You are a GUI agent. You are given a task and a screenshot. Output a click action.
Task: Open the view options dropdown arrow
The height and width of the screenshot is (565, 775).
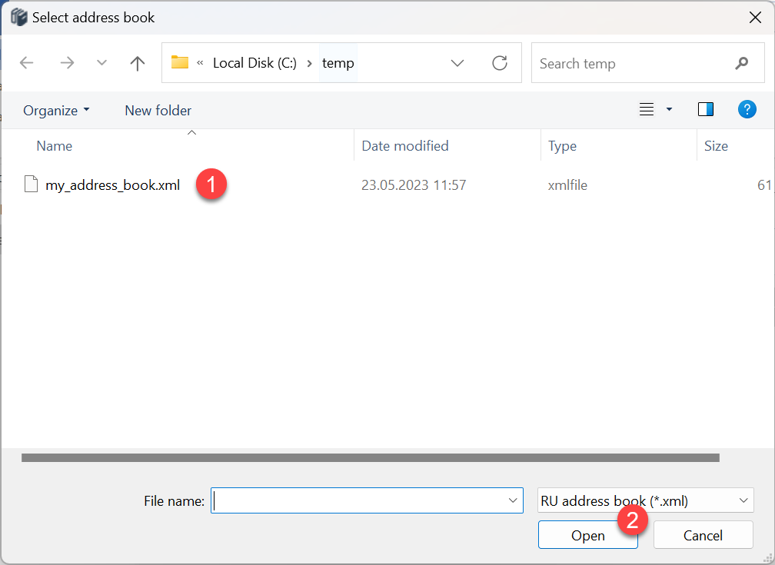pos(669,110)
